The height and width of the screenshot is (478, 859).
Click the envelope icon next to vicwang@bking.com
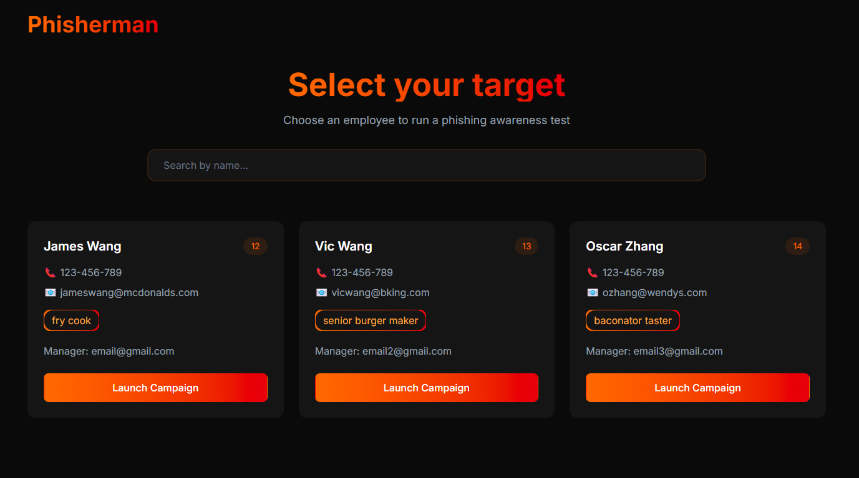322,292
